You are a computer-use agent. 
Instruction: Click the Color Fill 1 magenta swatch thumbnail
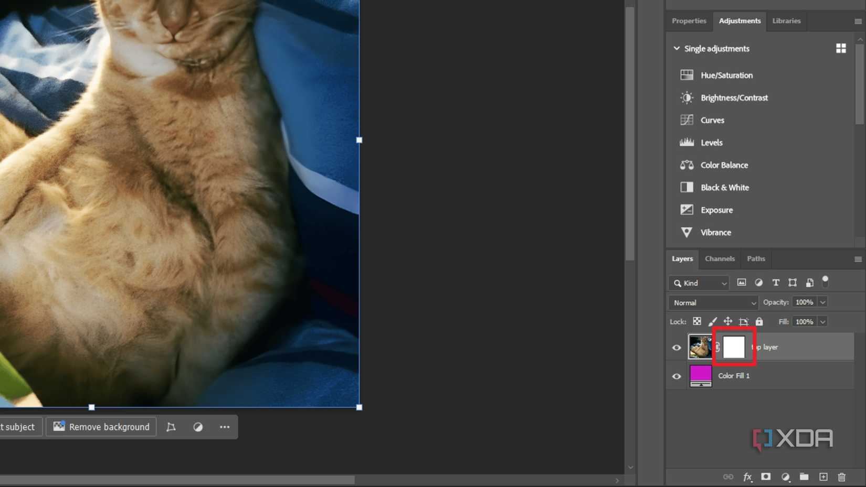[x=700, y=375]
